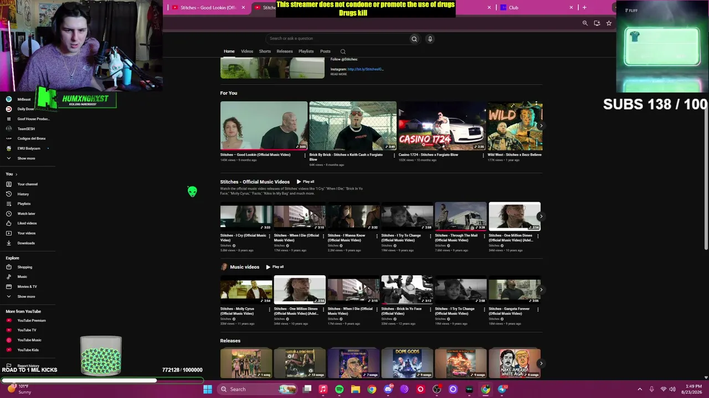
Task: Click the install app icon in address bar
Action: tap(597, 23)
